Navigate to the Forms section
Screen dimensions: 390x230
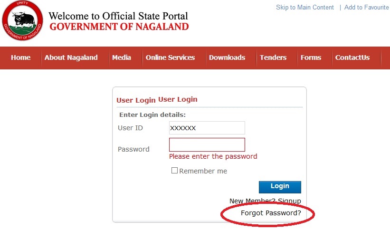pos(311,57)
